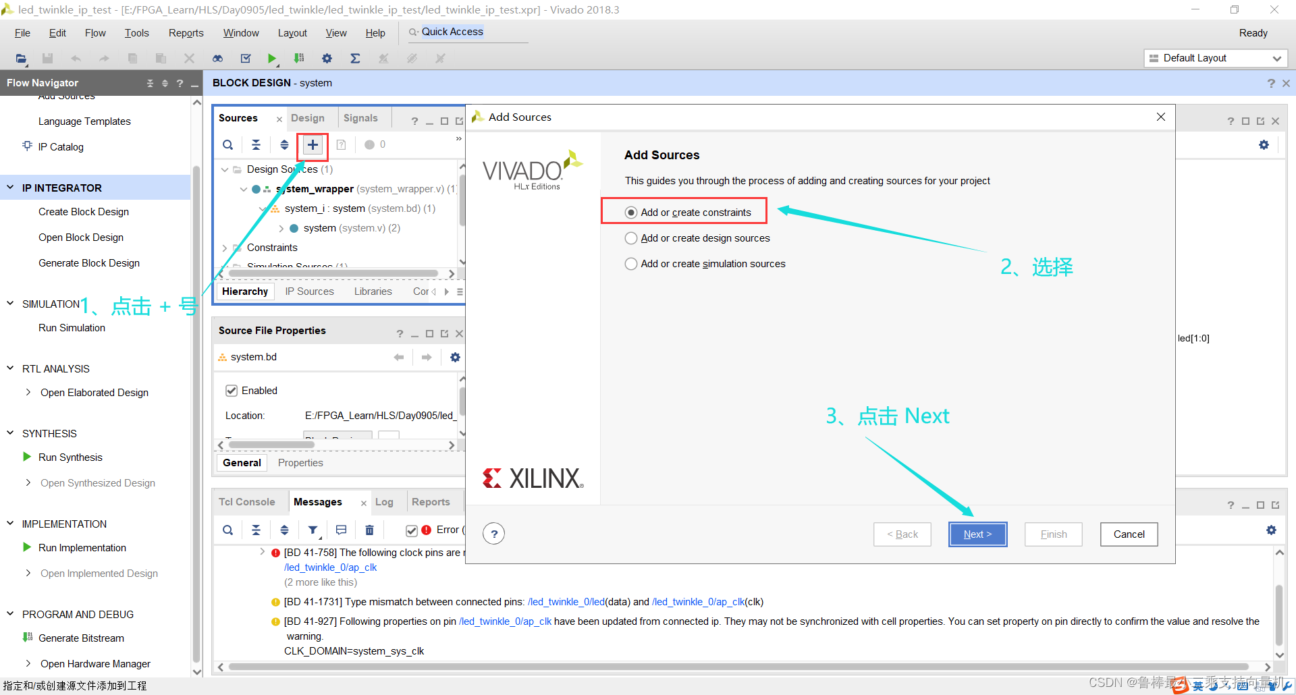Close the Messages tab
The width and height of the screenshot is (1296, 695).
coord(364,503)
